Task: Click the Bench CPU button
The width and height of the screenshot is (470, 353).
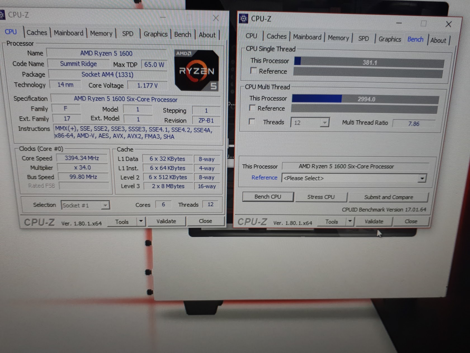Action: [x=268, y=197]
